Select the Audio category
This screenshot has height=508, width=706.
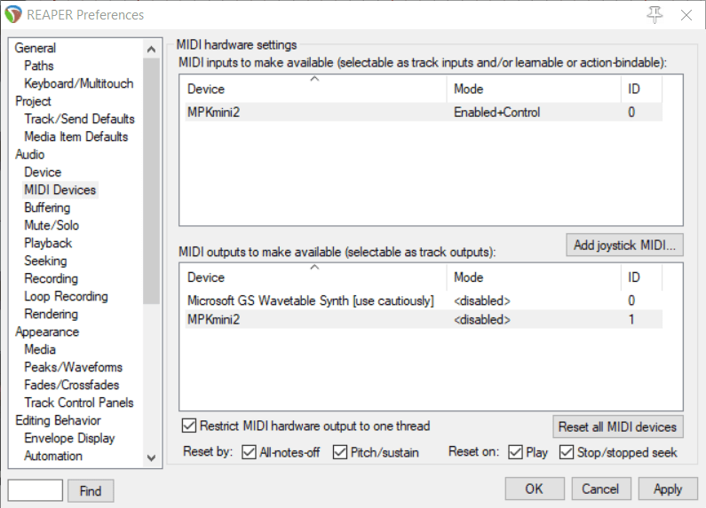point(29,154)
